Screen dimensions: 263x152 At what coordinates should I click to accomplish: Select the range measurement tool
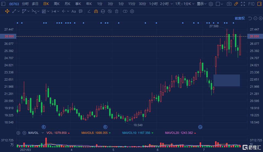click(54, 11)
